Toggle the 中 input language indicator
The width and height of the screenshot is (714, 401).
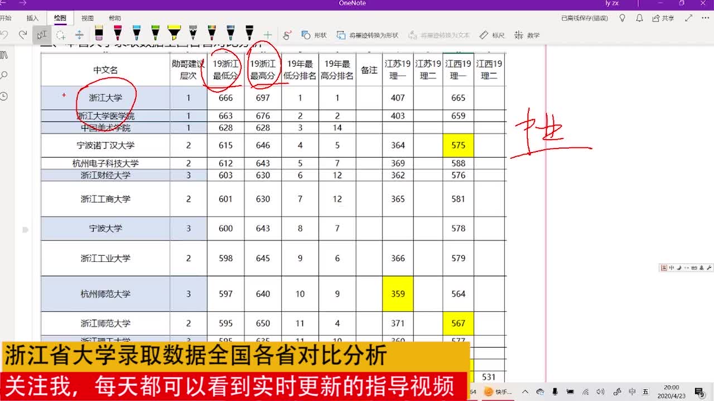pyautogui.click(x=632, y=392)
